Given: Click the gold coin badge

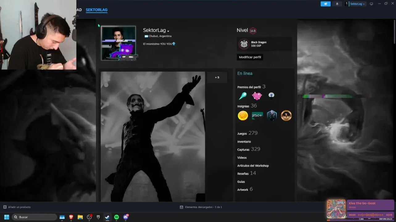Looking at the screenshot, I should tap(243, 116).
